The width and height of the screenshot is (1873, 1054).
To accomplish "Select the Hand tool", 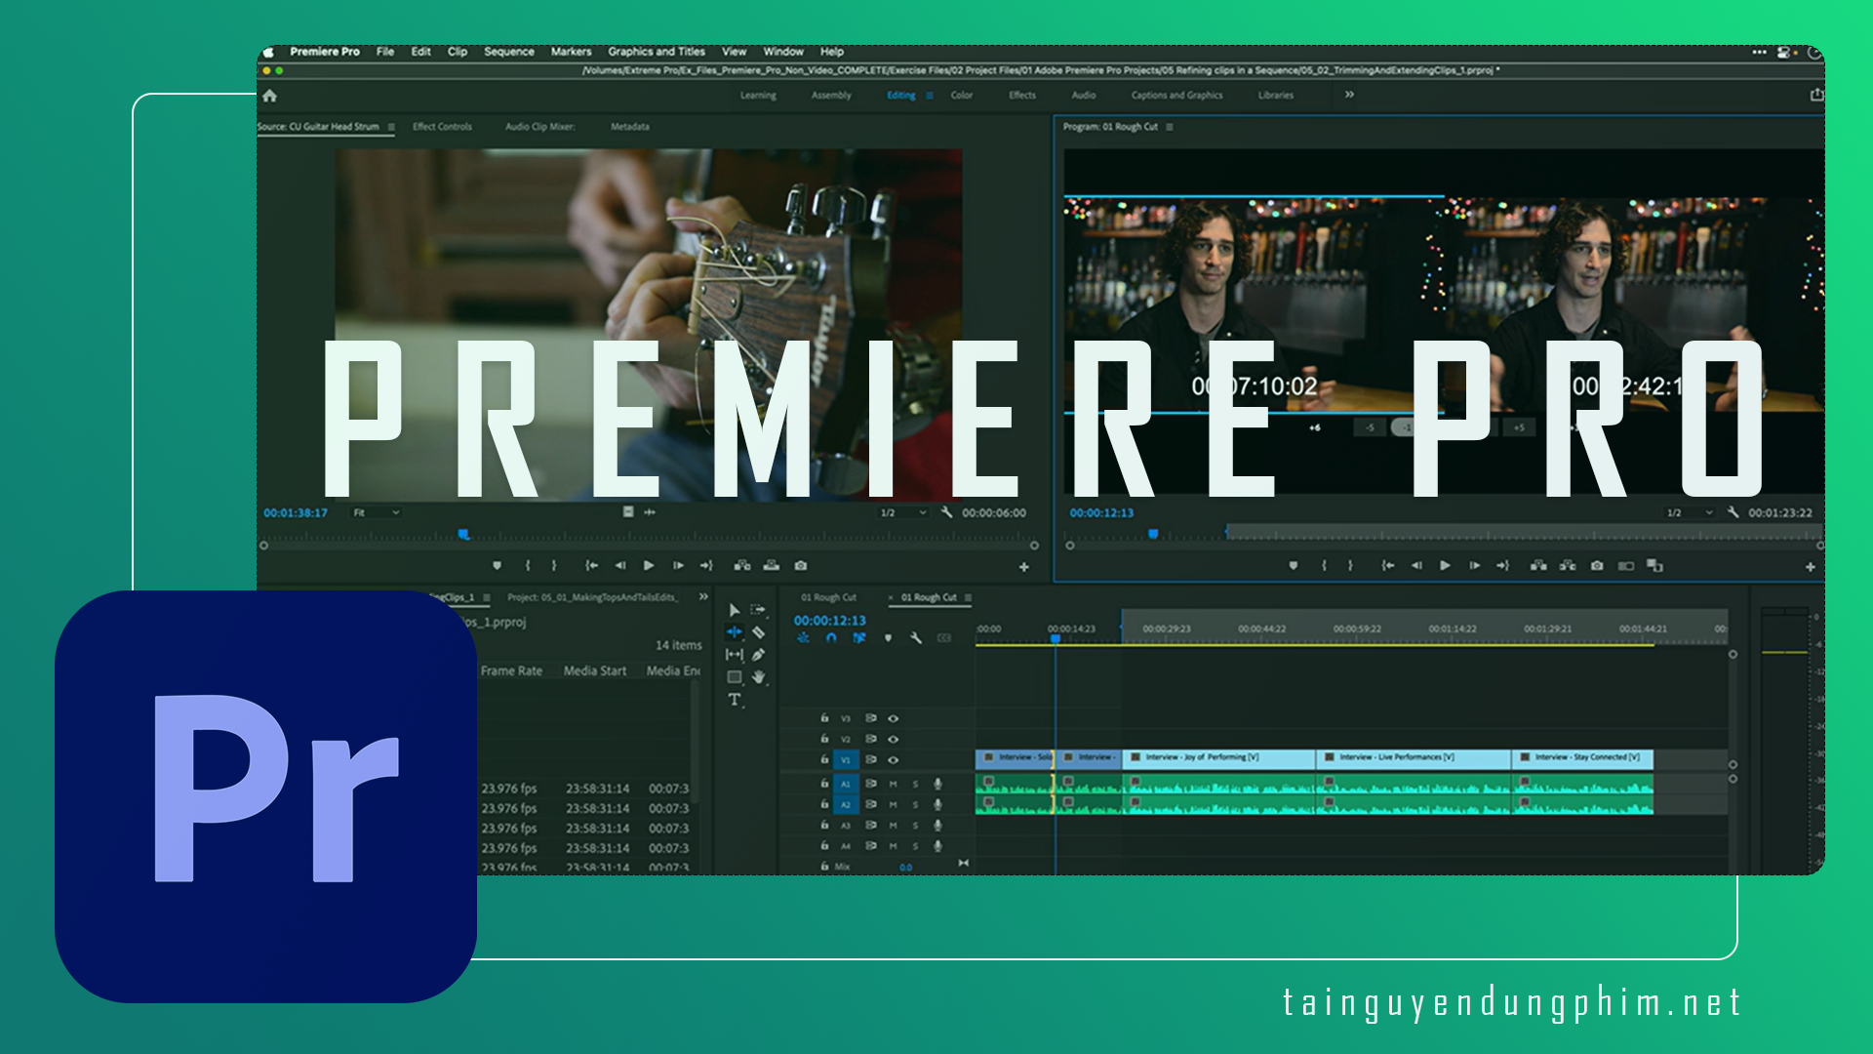I will tap(758, 677).
